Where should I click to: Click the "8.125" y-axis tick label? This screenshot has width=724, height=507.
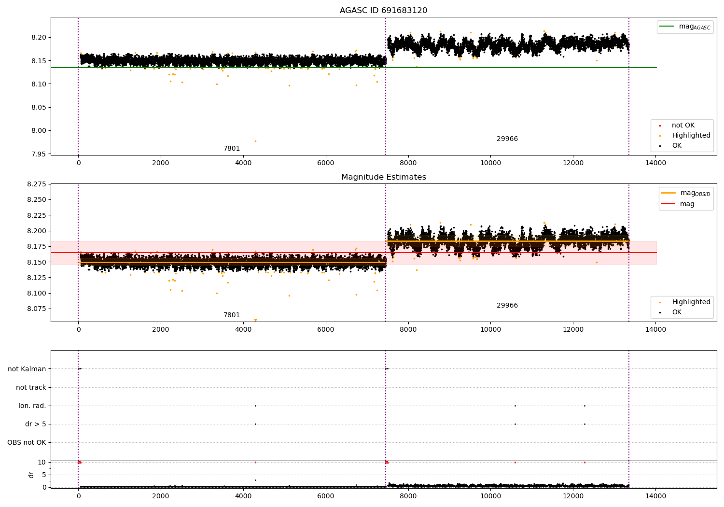pos(37,278)
